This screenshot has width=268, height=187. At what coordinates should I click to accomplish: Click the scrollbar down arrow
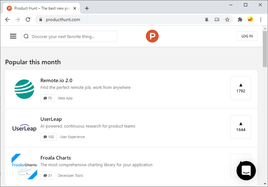[x=265, y=184]
